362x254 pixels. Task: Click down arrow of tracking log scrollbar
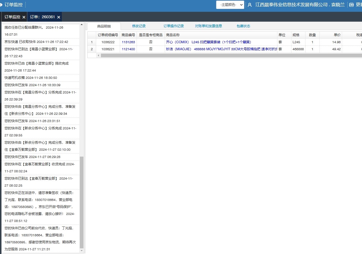[x=82, y=251]
